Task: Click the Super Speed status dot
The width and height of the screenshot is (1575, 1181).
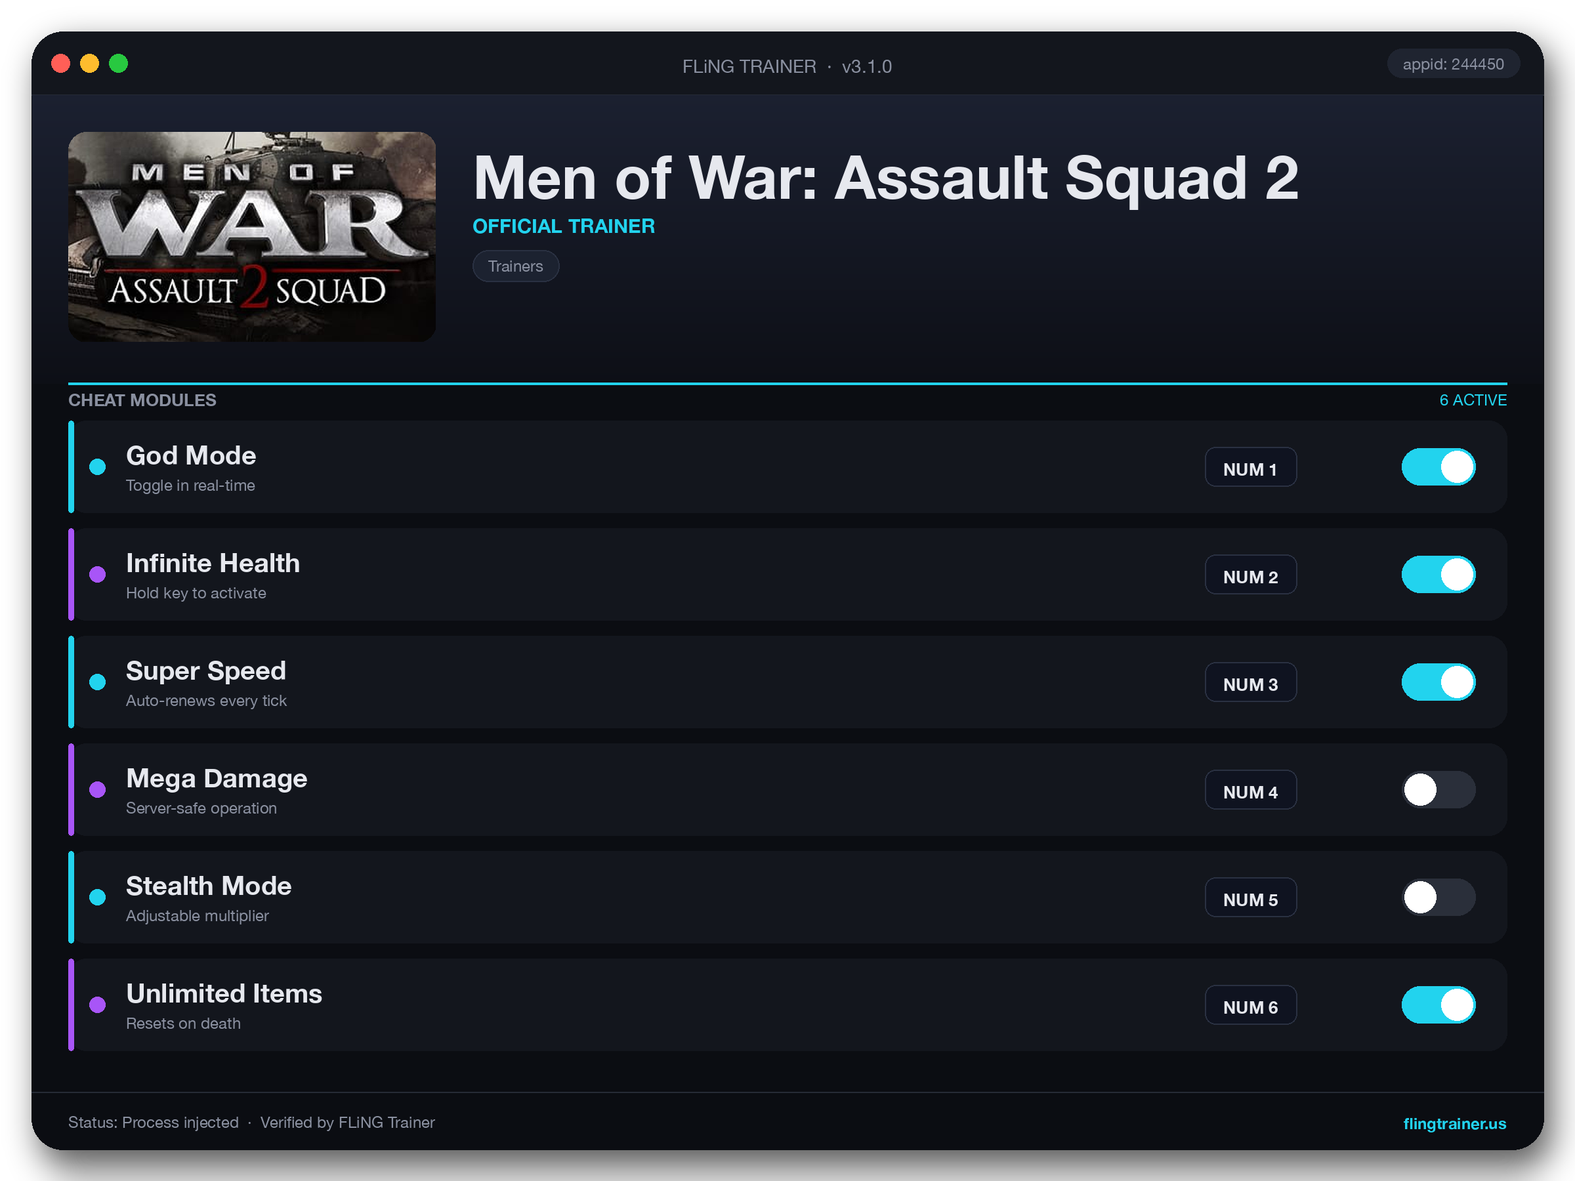Action: pos(98,682)
